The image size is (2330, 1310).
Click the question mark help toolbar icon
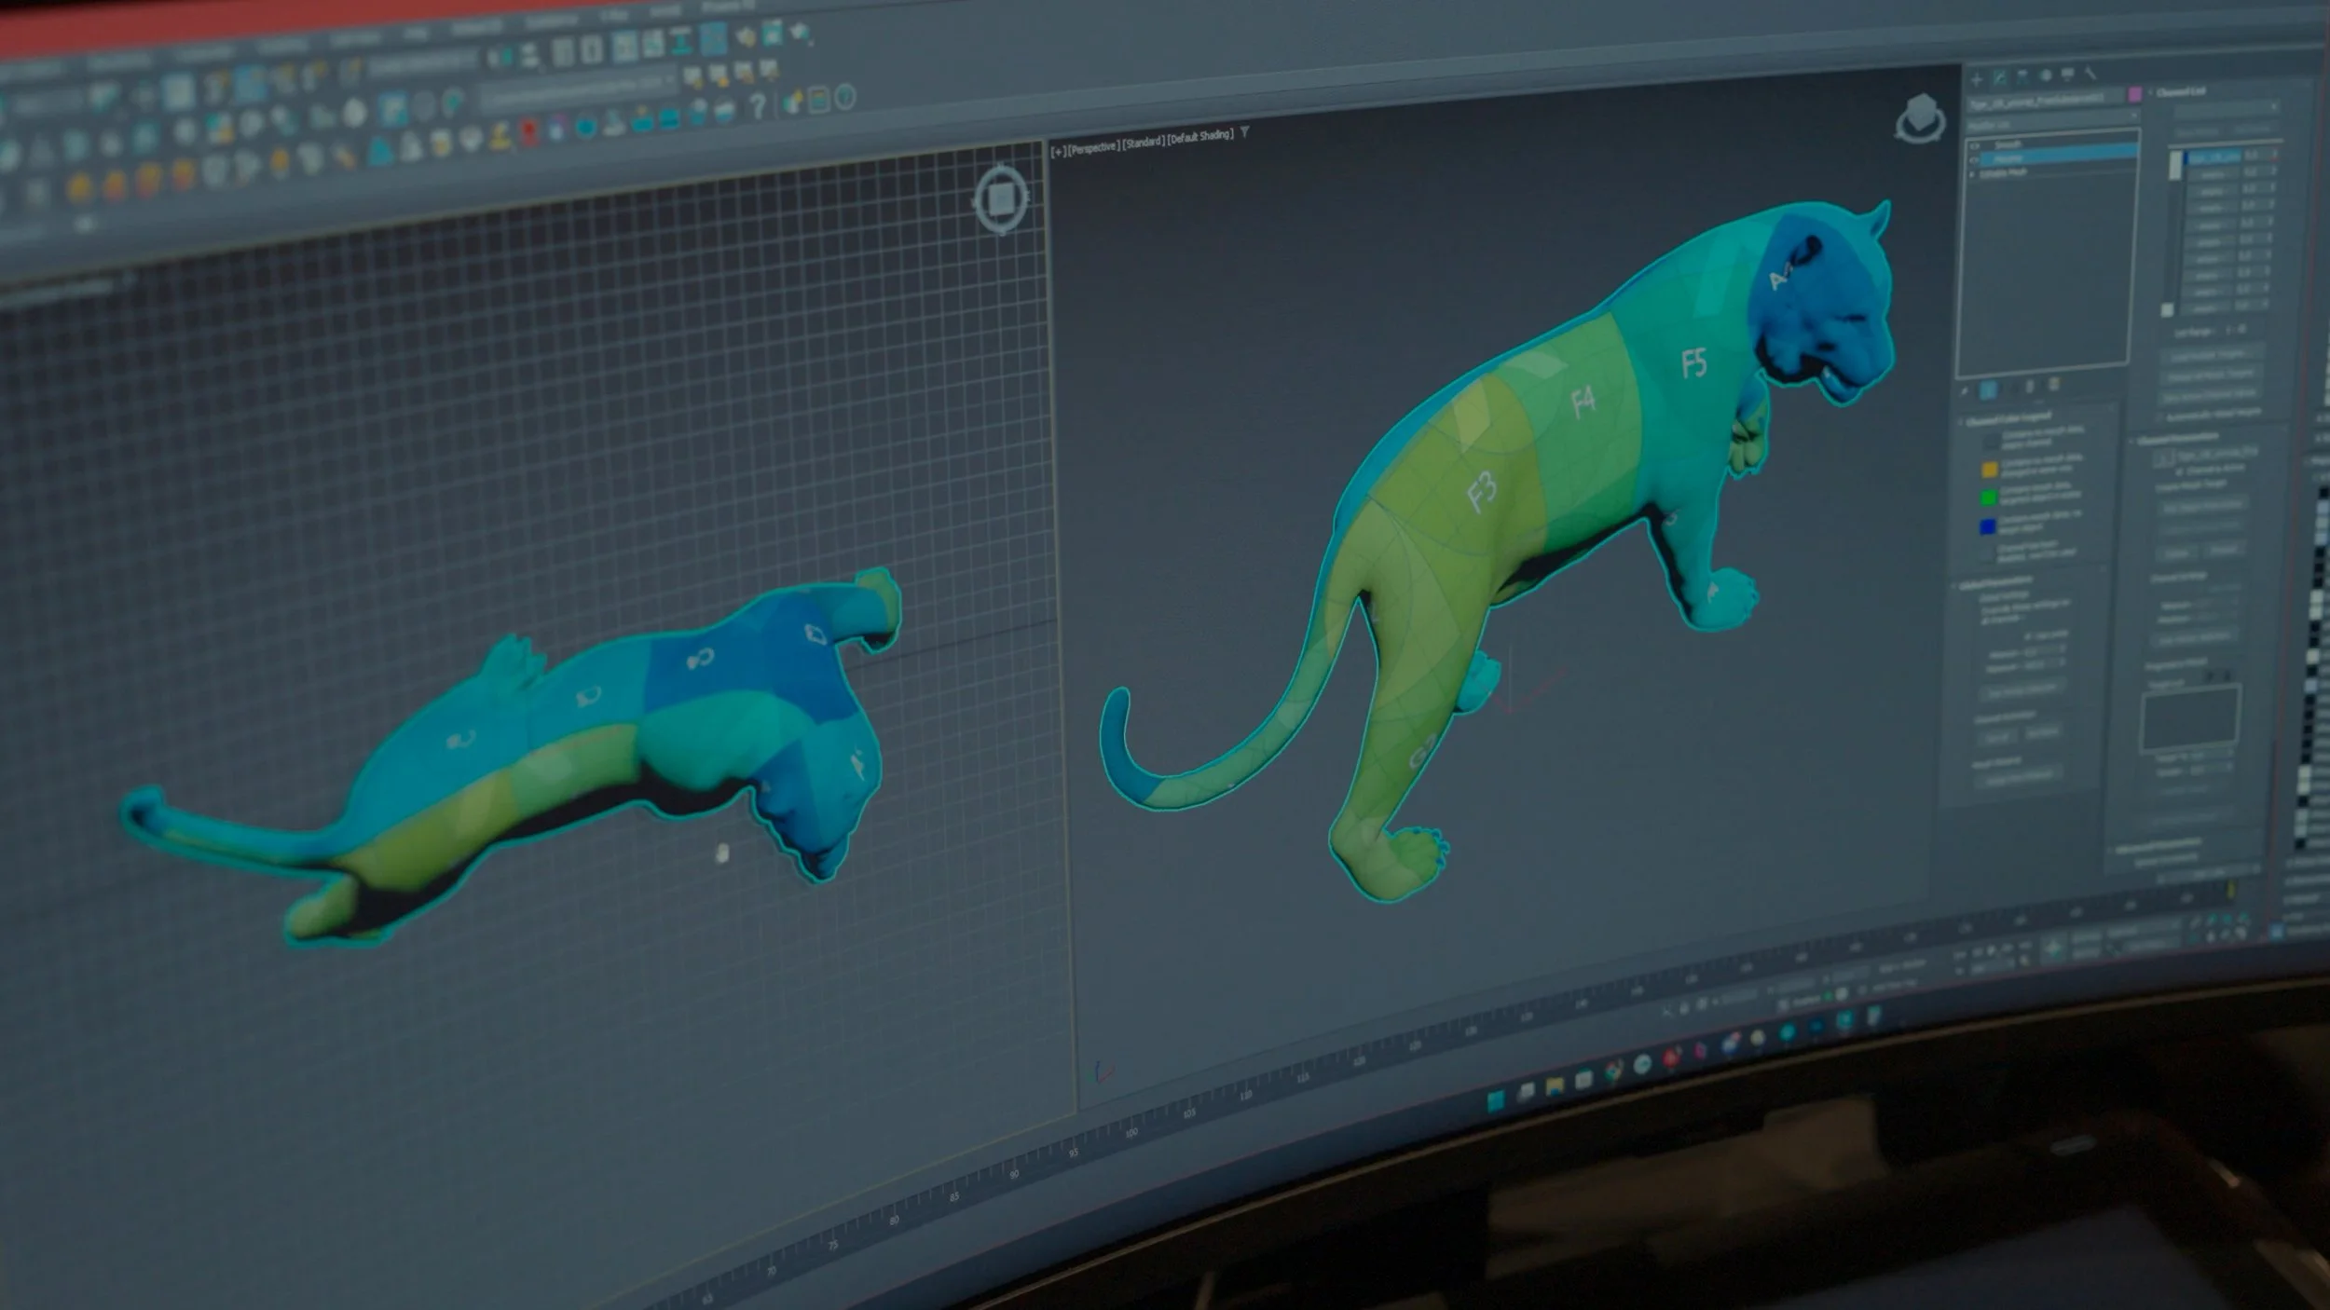[758, 107]
